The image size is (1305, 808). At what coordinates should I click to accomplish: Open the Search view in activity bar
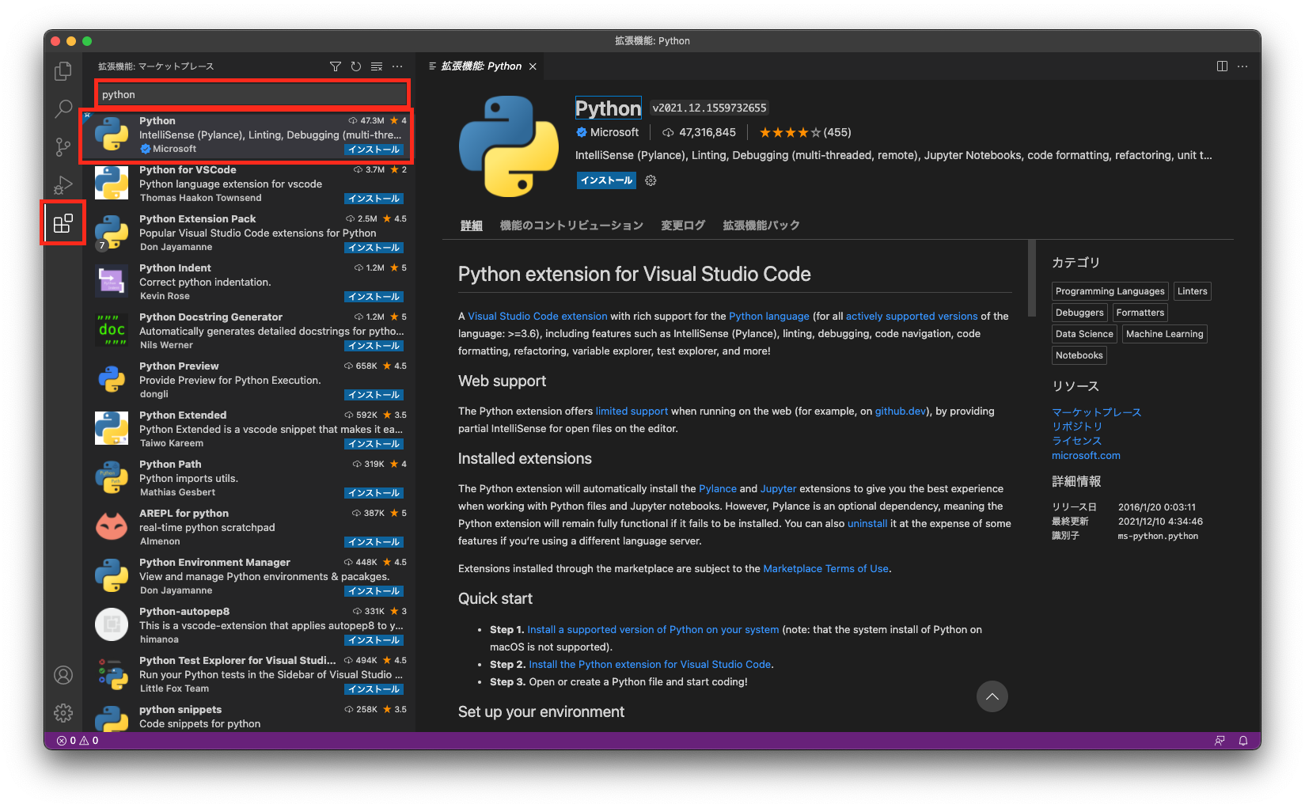(x=63, y=108)
